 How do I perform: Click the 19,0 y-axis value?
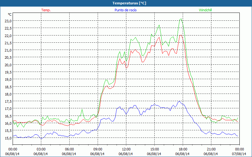(x=8, y=79)
